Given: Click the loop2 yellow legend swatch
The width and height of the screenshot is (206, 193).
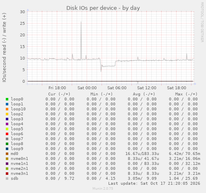Looking at the screenshot, I should 7,114.
